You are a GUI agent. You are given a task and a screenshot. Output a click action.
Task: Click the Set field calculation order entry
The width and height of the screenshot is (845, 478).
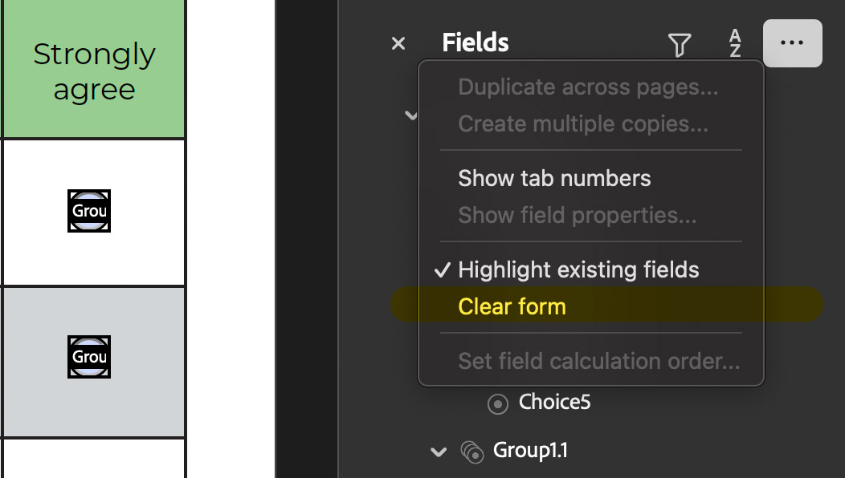(x=598, y=361)
